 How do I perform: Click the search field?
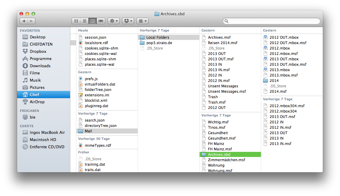pos(271,21)
